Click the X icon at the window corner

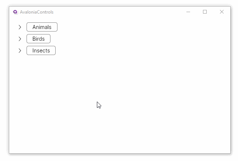point(222,12)
